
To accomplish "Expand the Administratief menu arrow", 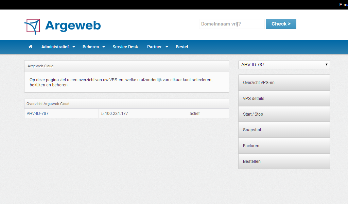I will pos(74,47).
